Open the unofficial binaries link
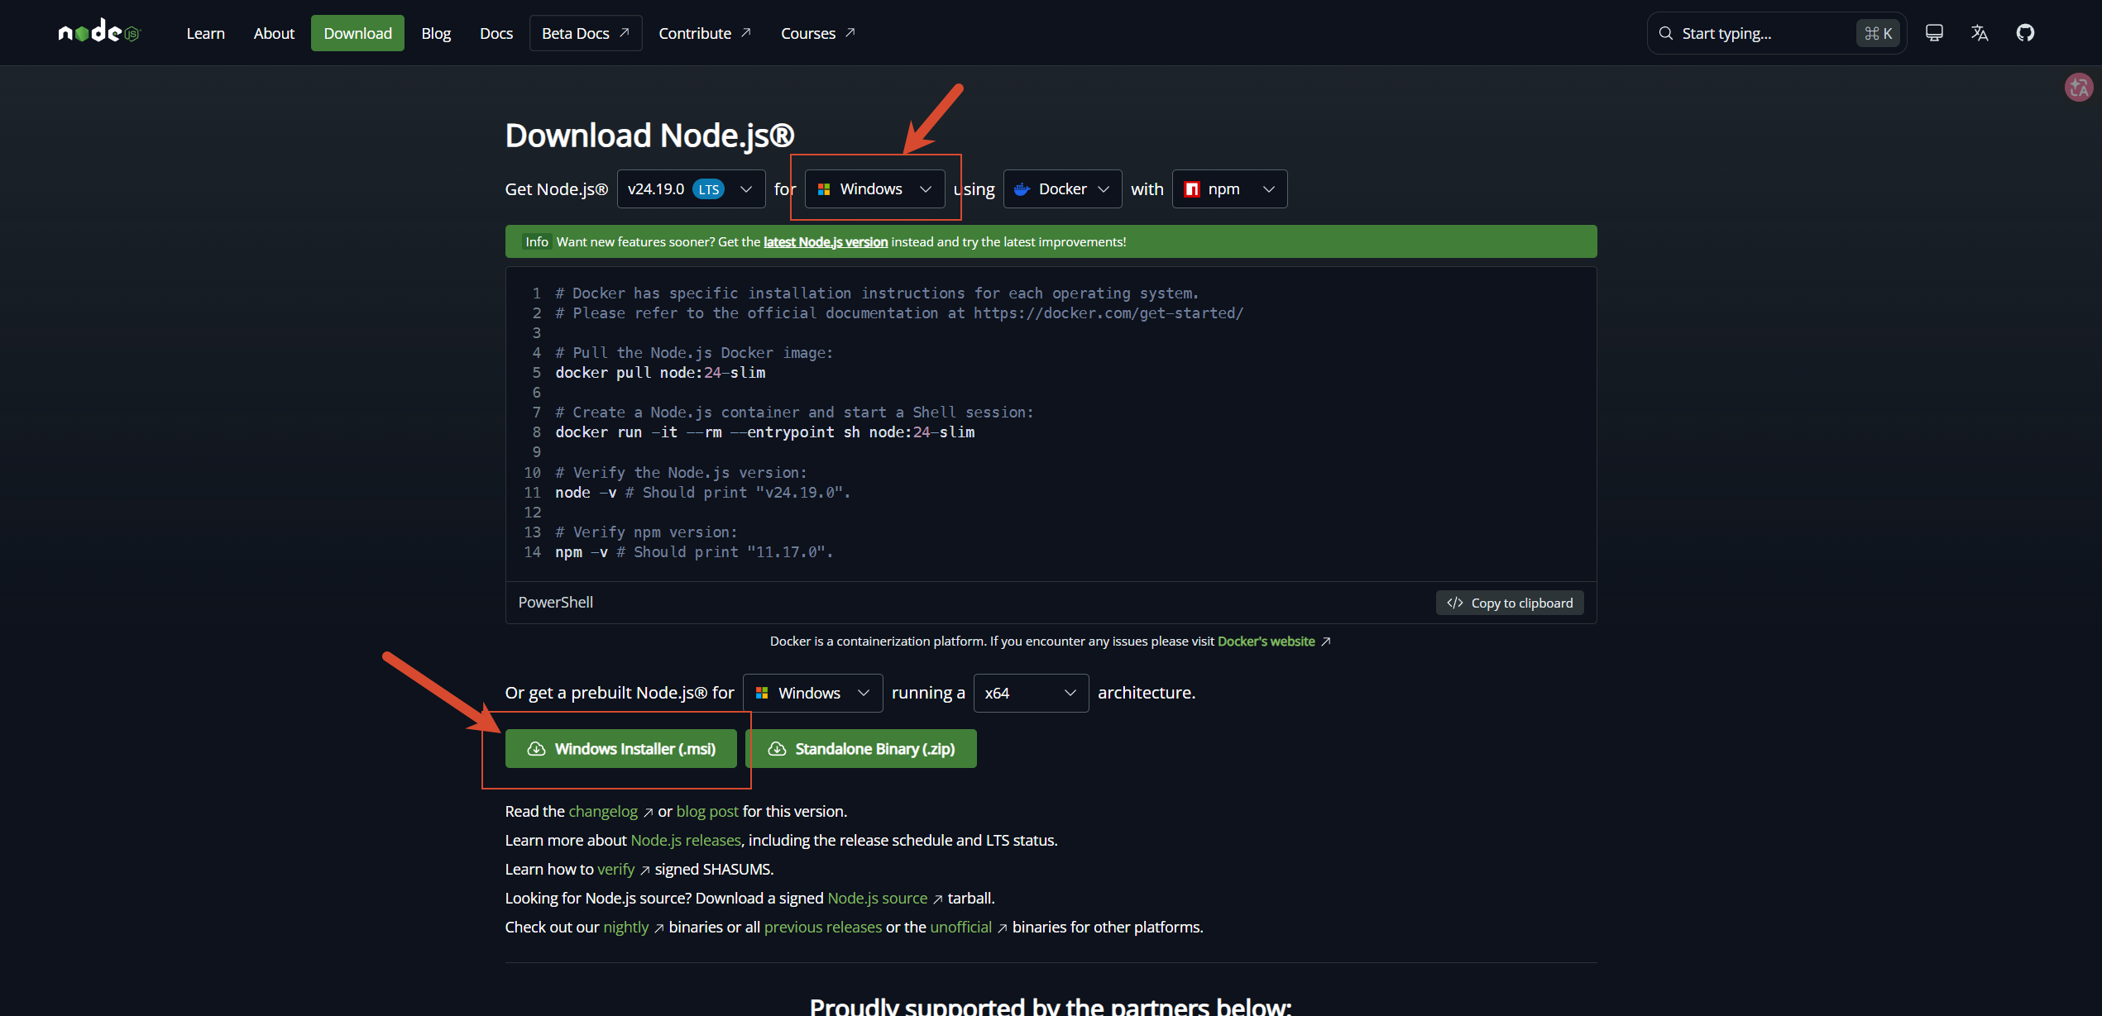The width and height of the screenshot is (2102, 1016). (x=960, y=928)
